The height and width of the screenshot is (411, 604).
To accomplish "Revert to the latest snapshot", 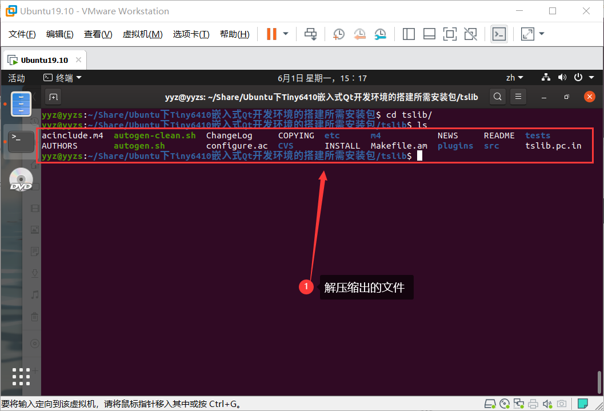I will 359,34.
